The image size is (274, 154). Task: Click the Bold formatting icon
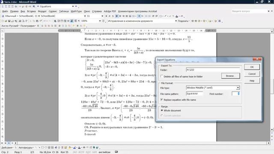click(106, 16)
